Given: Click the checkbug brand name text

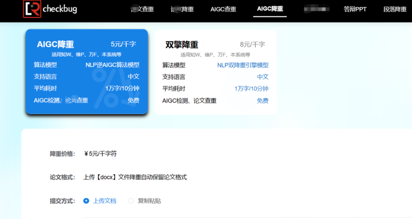Looking at the screenshot, I should click(x=60, y=9).
